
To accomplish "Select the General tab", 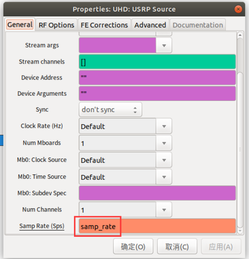I will pos(20,24).
